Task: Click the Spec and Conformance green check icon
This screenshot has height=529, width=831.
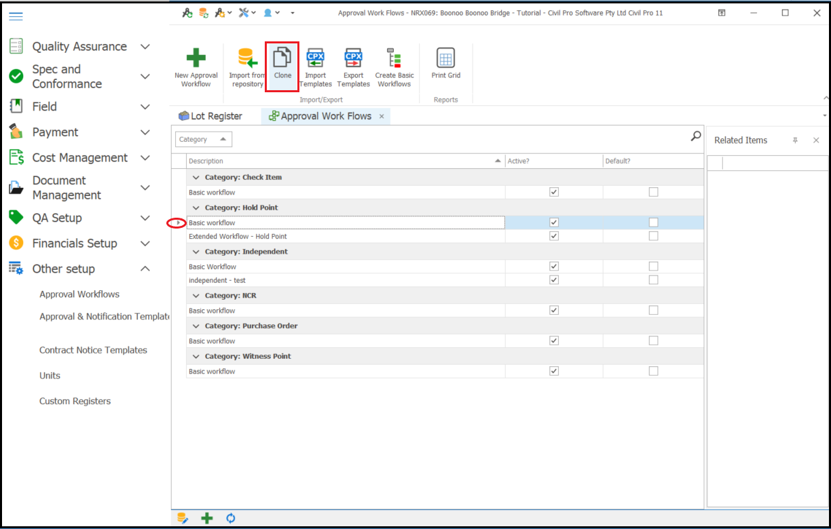Action: pos(16,77)
